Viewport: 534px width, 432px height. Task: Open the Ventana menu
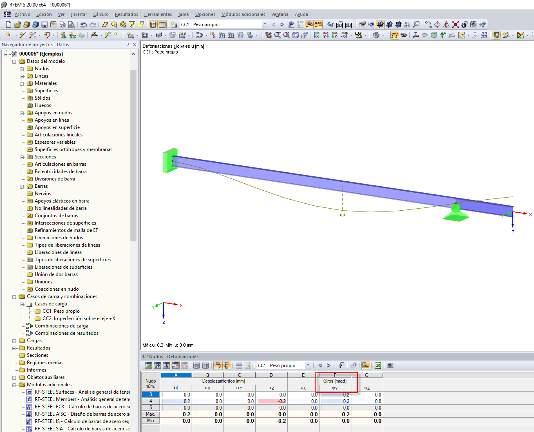[x=280, y=14]
